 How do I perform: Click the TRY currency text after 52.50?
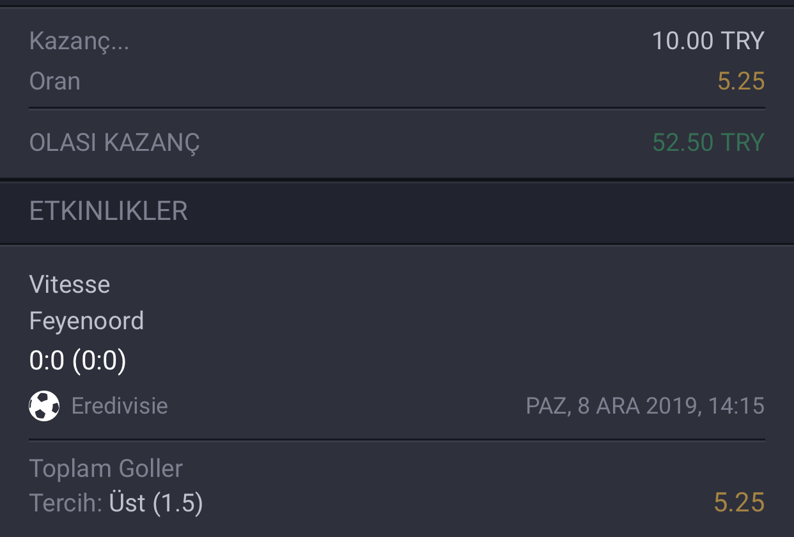coord(742,142)
